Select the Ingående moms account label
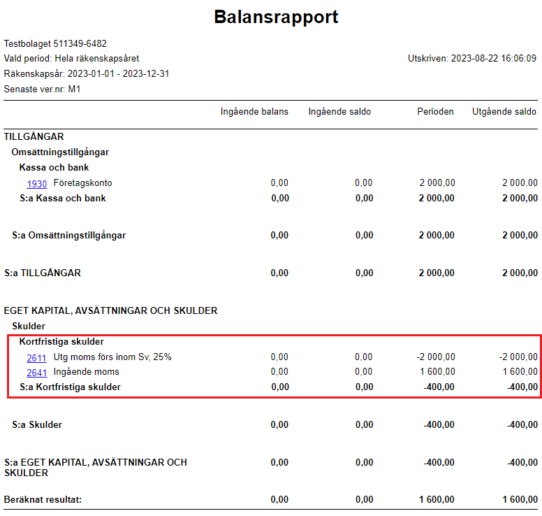Viewport: 542px width, 516px height. tap(86, 372)
